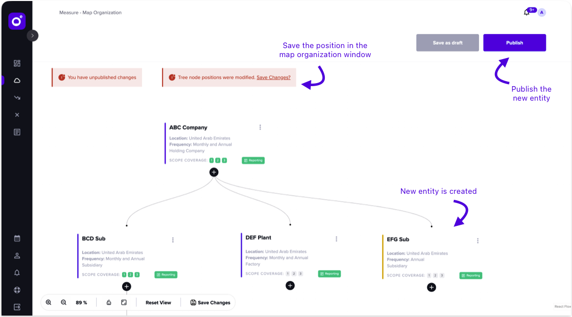Image resolution: width=572 pixels, height=317 pixels.
Task: Open the downward trend icon in sidebar
Action: (17, 98)
